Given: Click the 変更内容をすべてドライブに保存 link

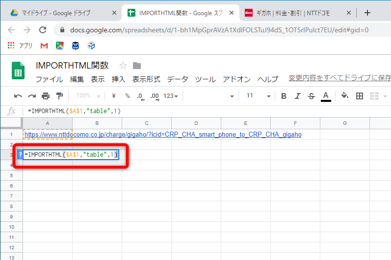Looking at the screenshot, I should (x=339, y=78).
